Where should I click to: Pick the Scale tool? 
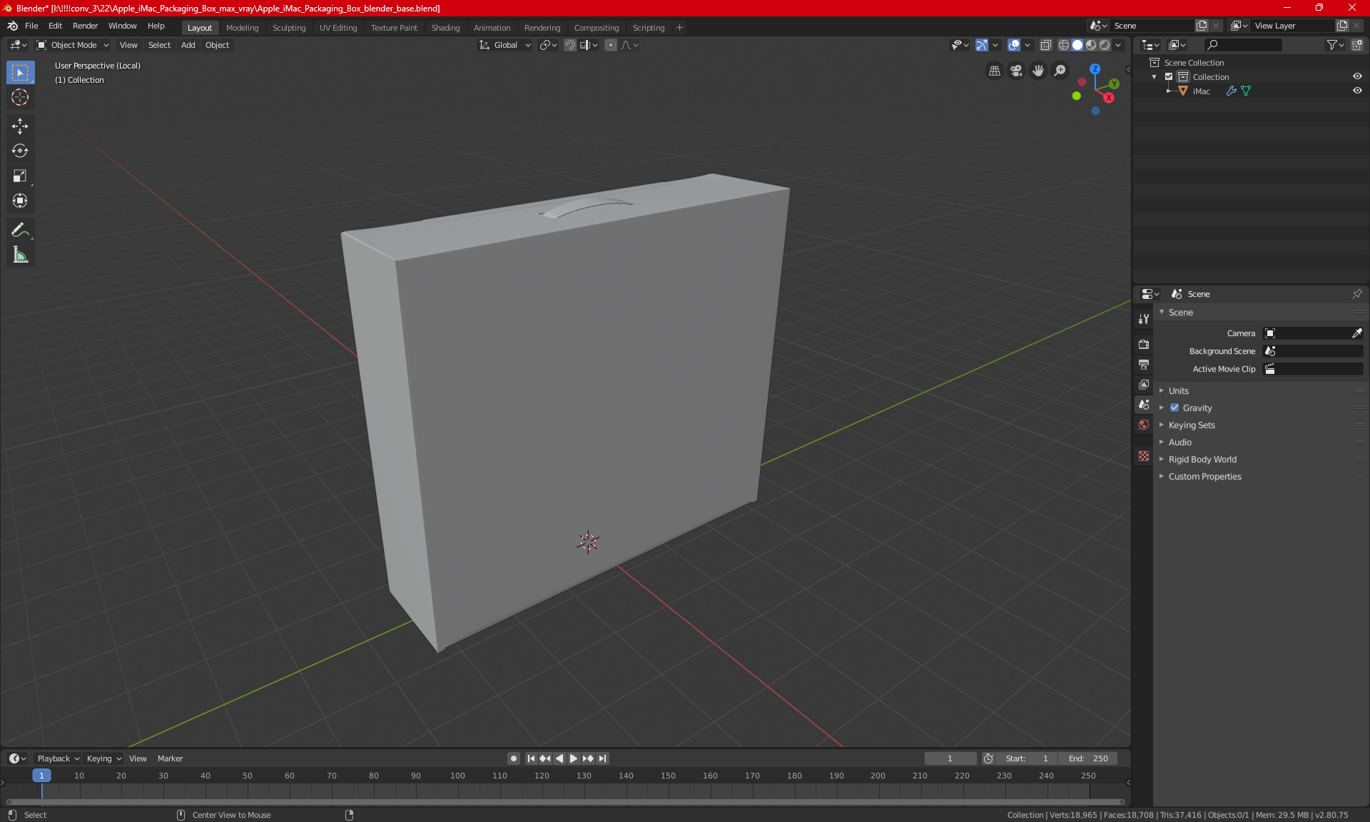(20, 176)
